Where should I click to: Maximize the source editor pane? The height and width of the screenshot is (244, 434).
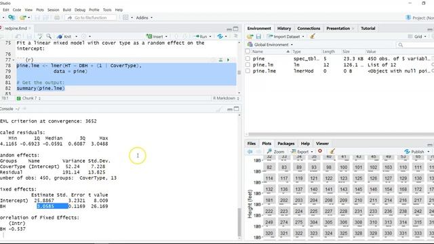tap(236, 28)
